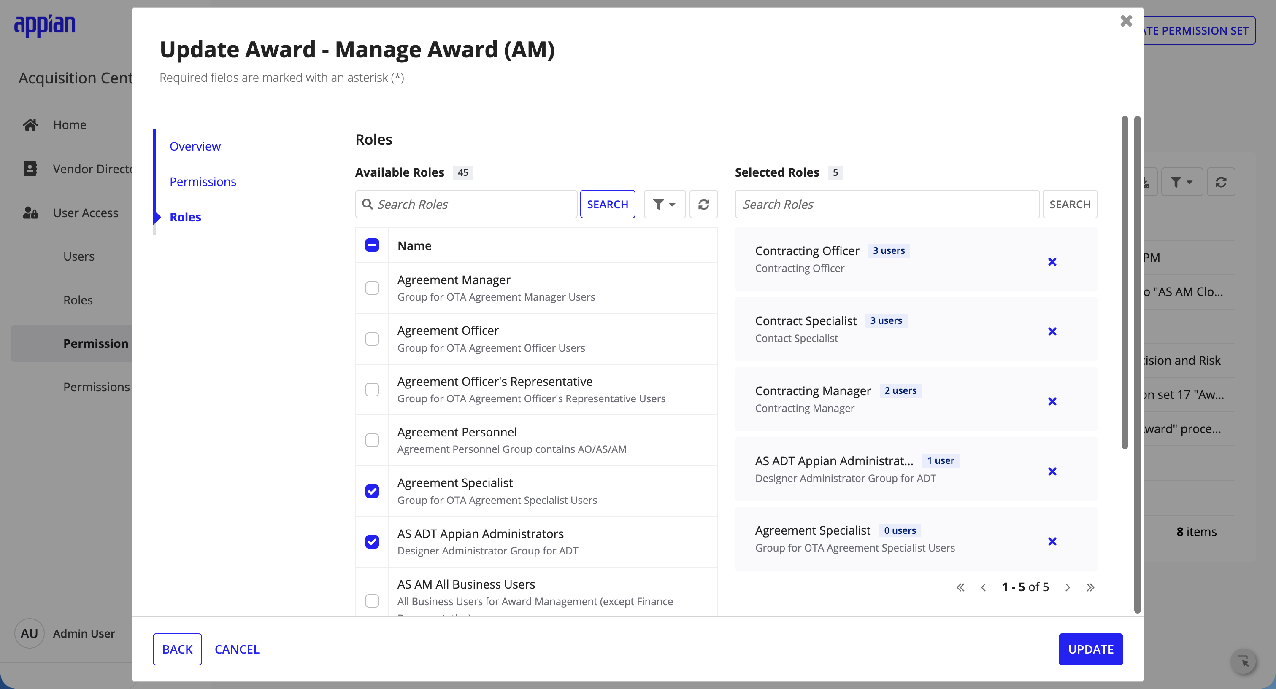Open the Available Roles filter dropdown
The height and width of the screenshot is (689, 1276).
pyautogui.click(x=664, y=204)
